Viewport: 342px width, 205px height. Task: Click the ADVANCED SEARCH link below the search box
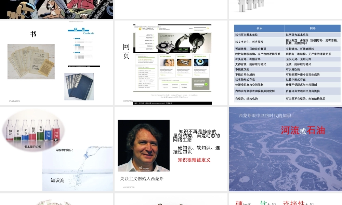[x=200, y=31]
